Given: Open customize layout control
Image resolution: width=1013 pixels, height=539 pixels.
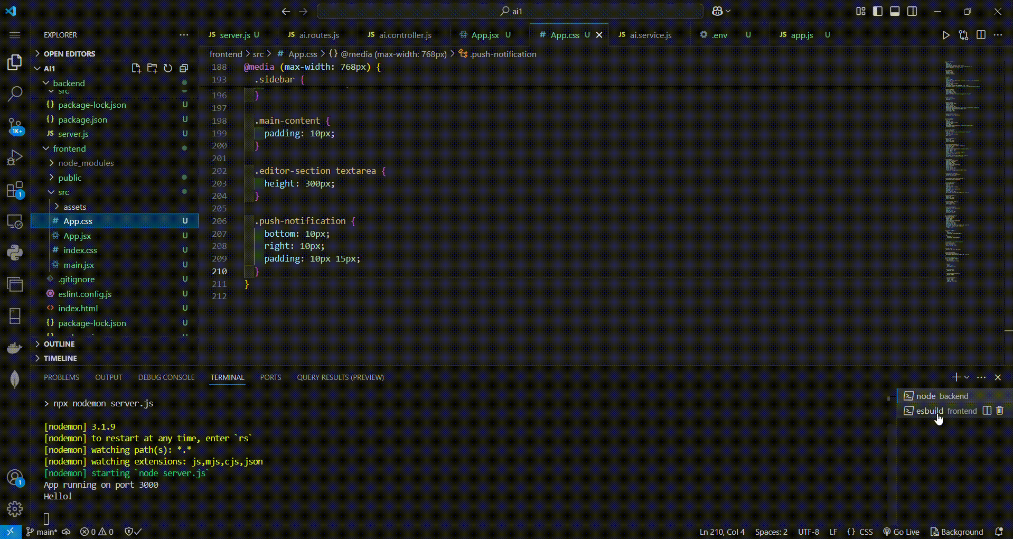Looking at the screenshot, I should [x=861, y=11].
